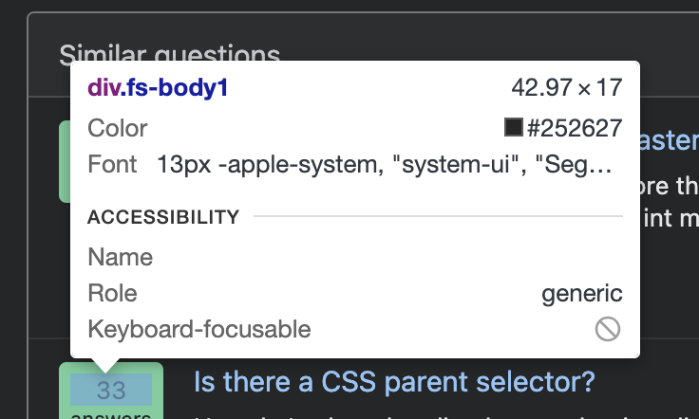Open the partially visible link ending "aster"
Image resolution: width=699 pixels, height=419 pixels.
coord(670,140)
